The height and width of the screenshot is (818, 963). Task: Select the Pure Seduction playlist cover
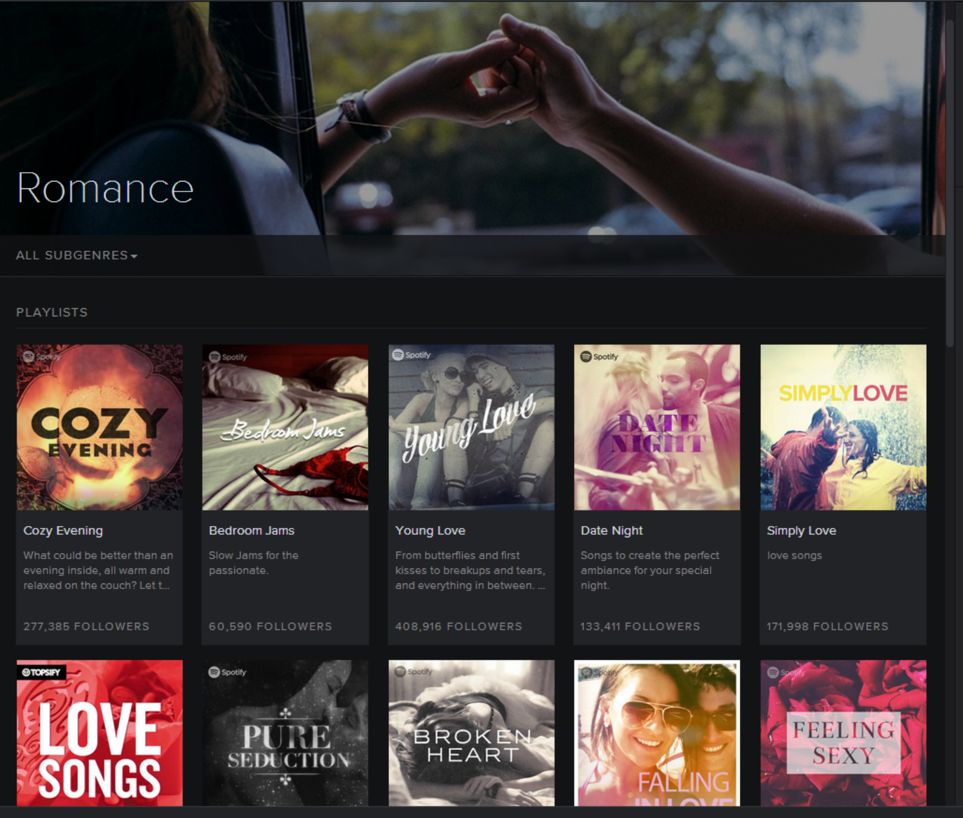coord(285,733)
